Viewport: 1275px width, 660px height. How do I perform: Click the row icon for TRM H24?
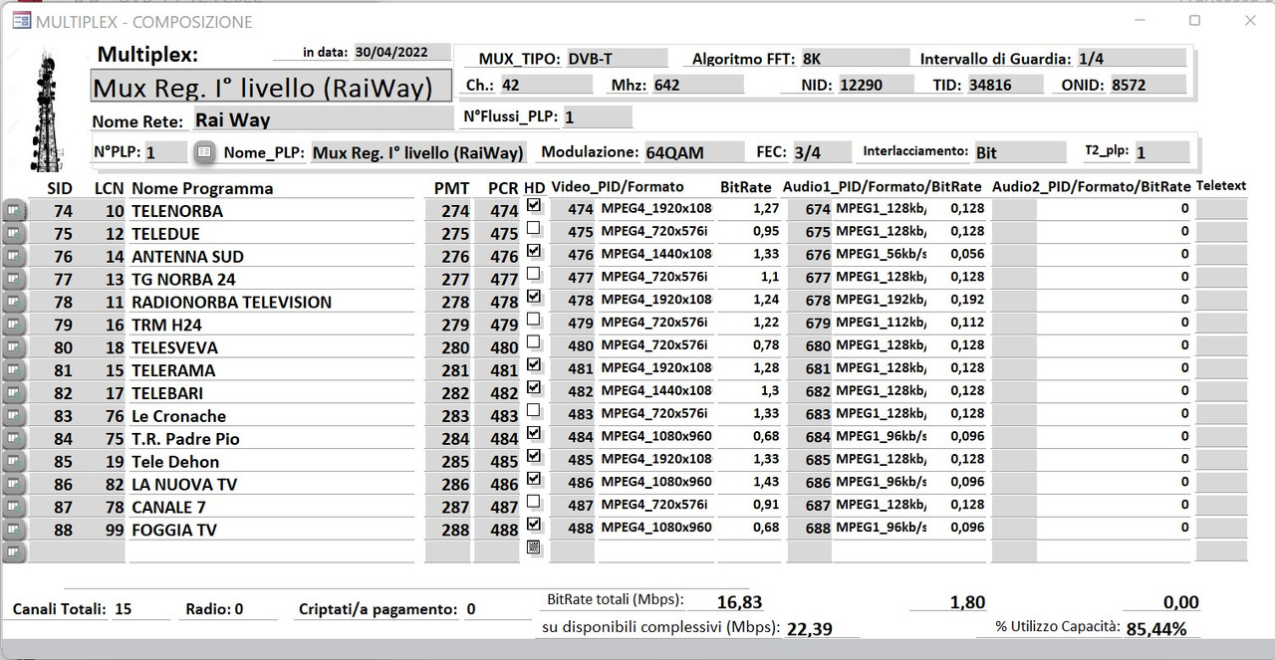coord(14,325)
